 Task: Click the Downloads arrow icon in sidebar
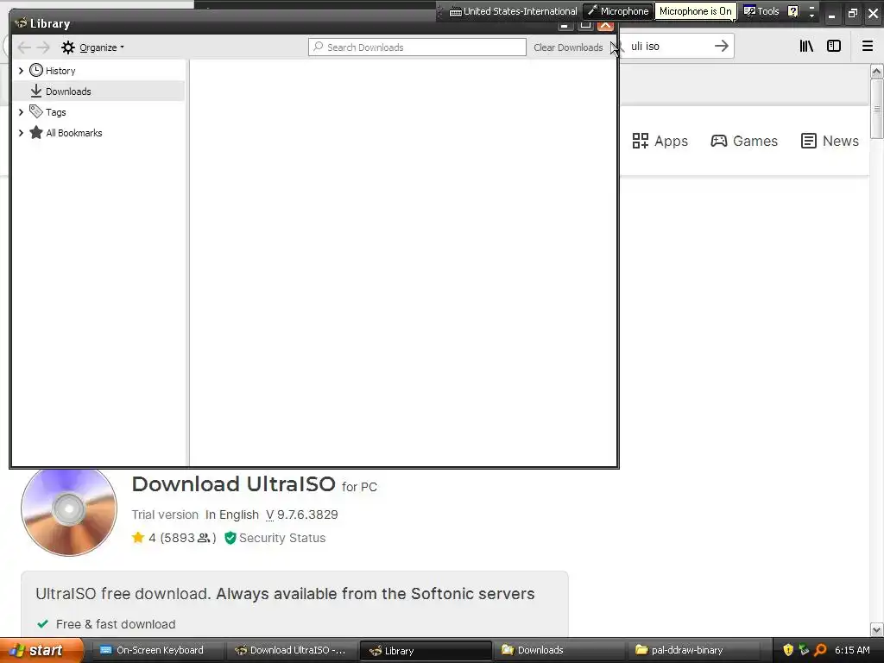coord(36,91)
